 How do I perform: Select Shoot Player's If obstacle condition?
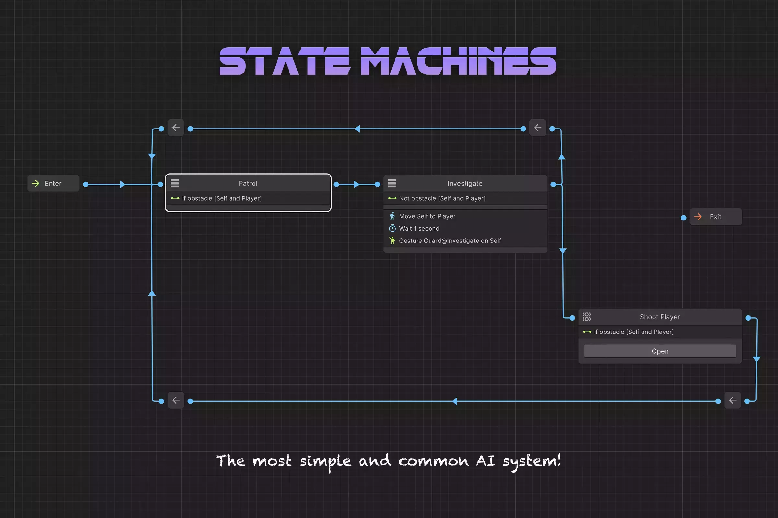click(633, 332)
